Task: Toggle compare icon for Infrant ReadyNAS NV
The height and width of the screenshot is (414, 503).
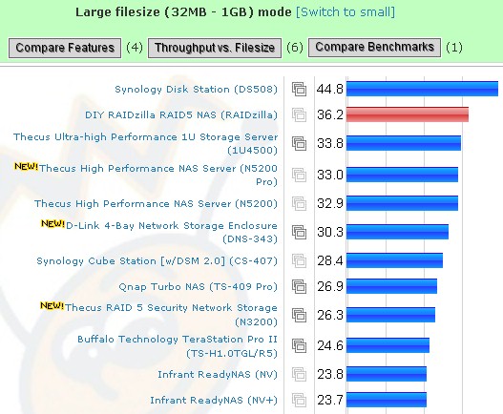Action: click(x=299, y=374)
